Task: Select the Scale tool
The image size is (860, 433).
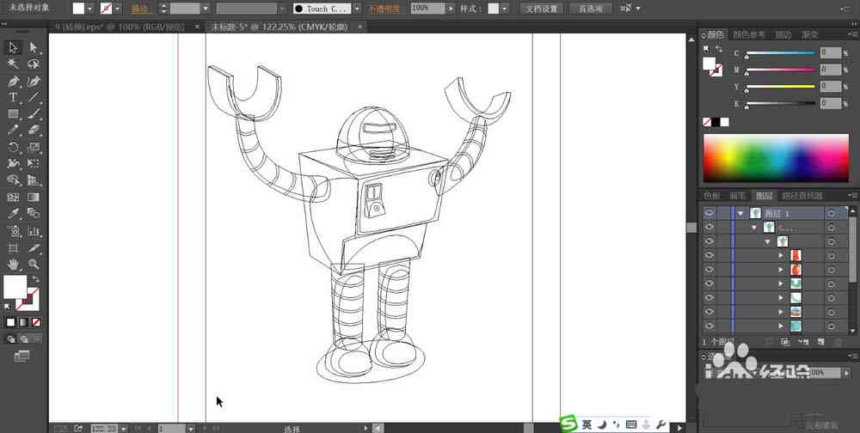Action: coord(34,147)
